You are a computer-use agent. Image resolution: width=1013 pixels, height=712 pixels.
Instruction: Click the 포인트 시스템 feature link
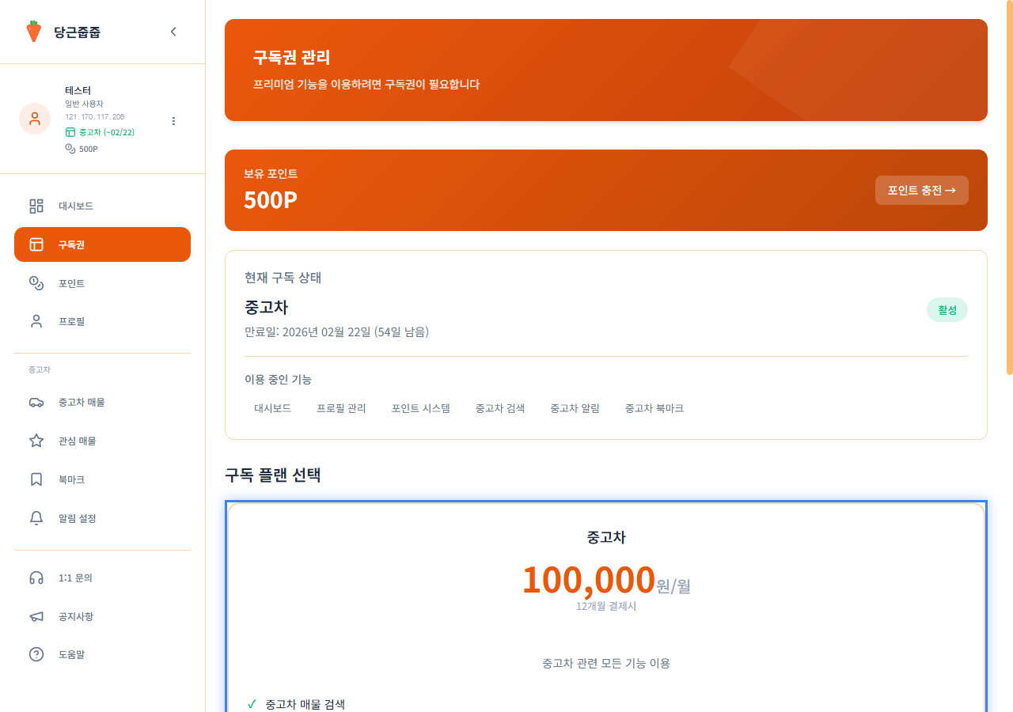(x=421, y=408)
